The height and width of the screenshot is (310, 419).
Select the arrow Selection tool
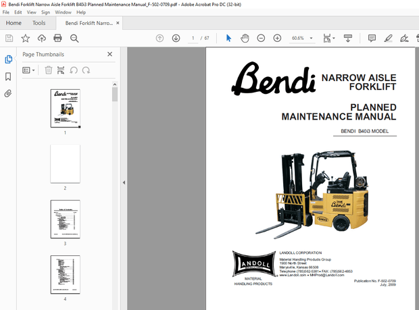(x=228, y=38)
